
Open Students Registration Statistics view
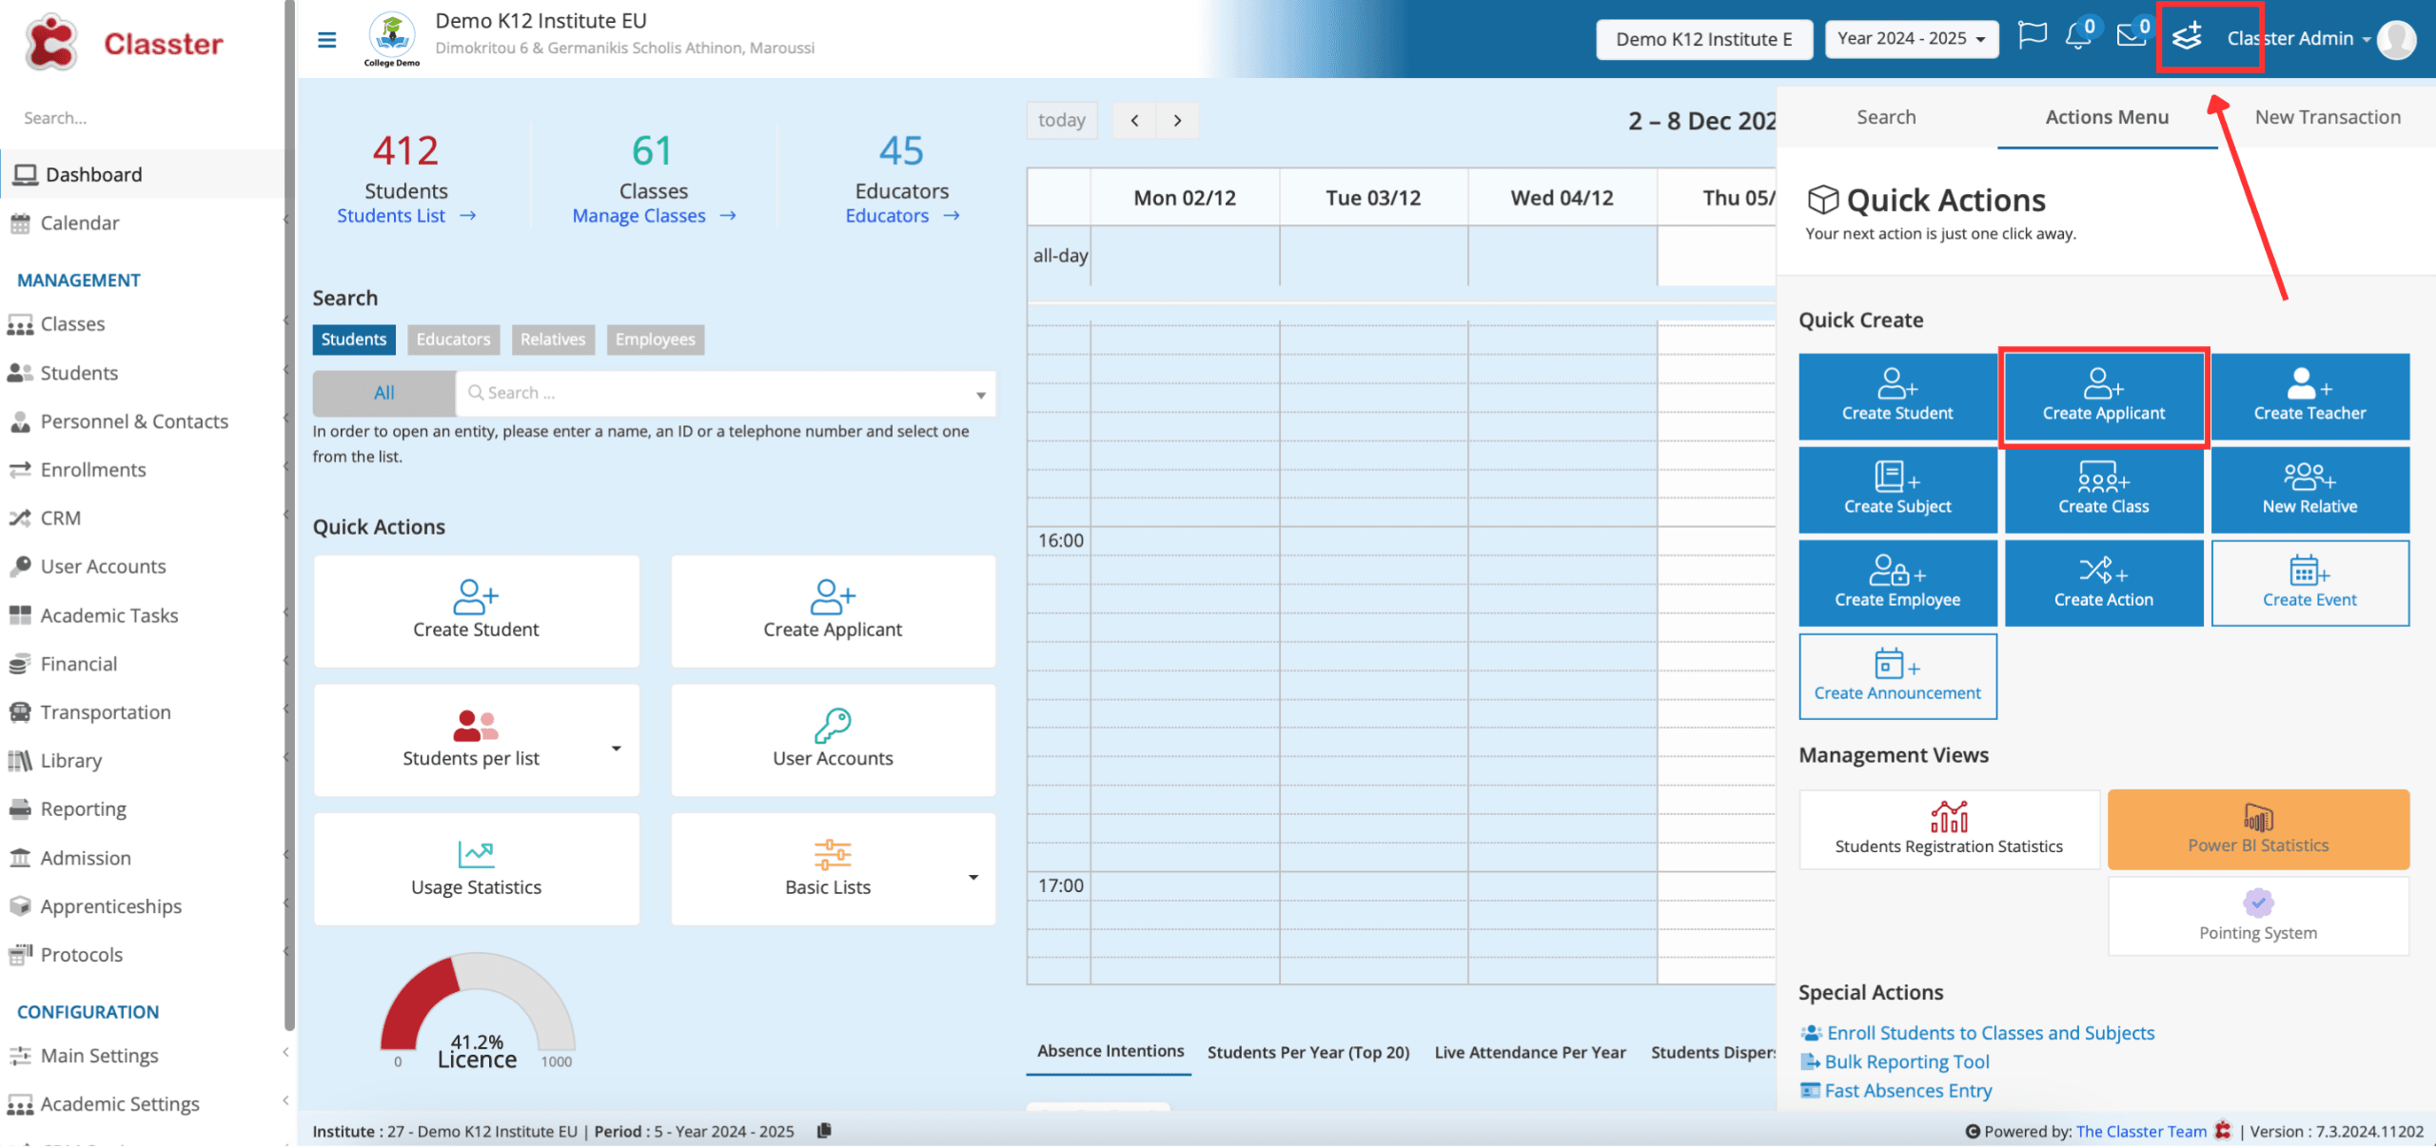point(1949,828)
